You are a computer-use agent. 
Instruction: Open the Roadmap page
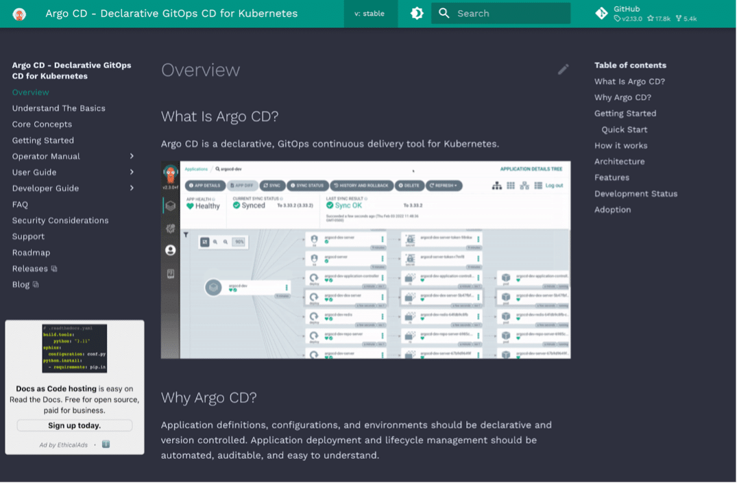(x=31, y=253)
